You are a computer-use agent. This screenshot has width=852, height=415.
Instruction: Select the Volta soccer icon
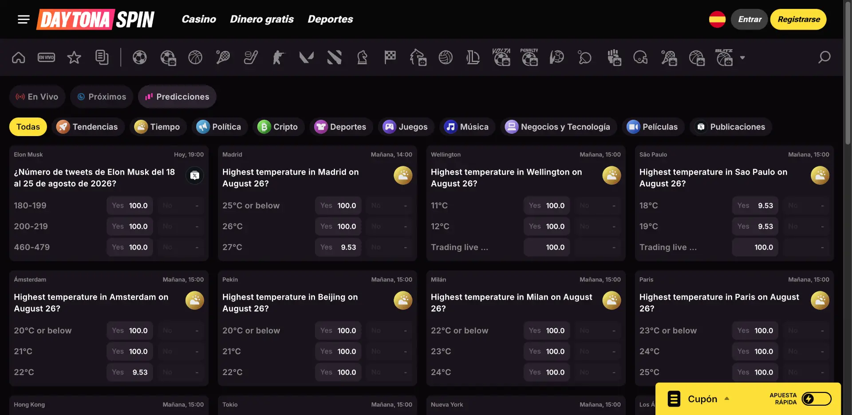click(501, 57)
